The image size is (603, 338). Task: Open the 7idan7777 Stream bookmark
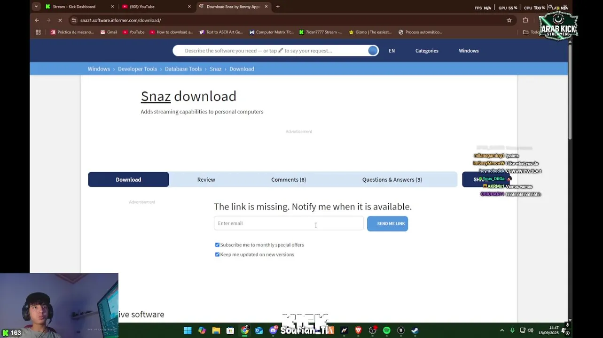[321, 32]
